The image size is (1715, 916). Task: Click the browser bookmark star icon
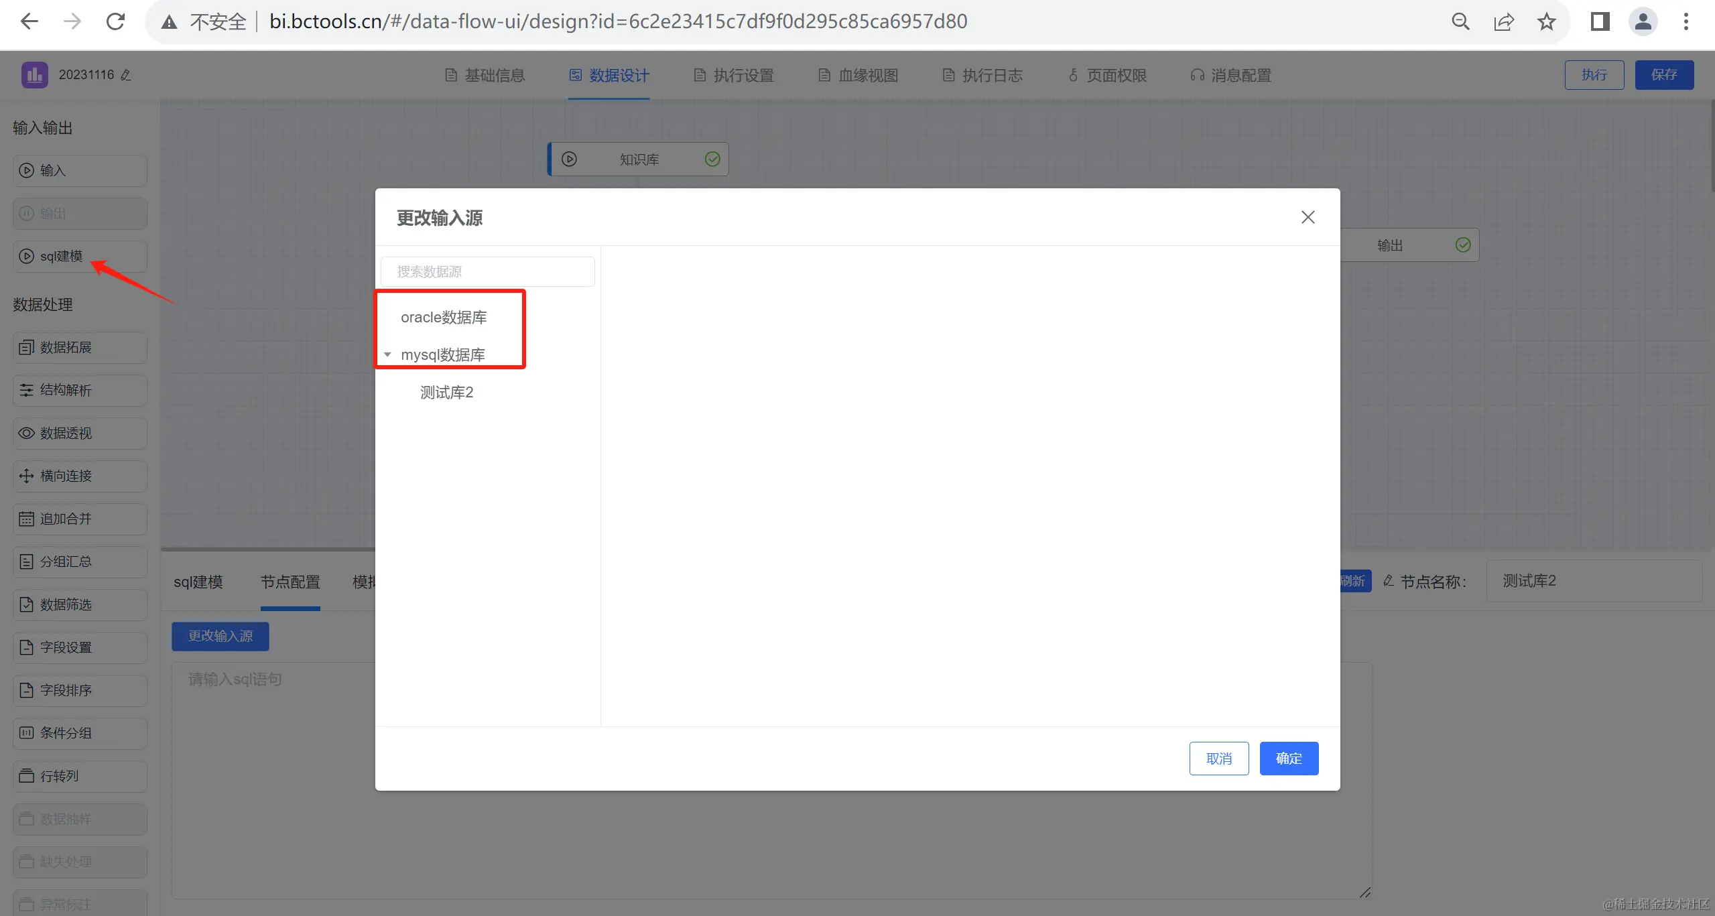tap(1547, 22)
